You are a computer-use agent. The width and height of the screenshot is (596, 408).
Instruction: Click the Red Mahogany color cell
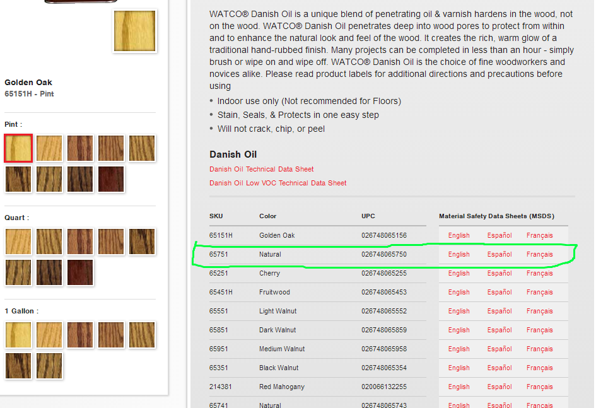point(282,387)
